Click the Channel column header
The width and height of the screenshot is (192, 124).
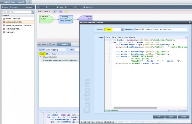[x=18, y=15]
